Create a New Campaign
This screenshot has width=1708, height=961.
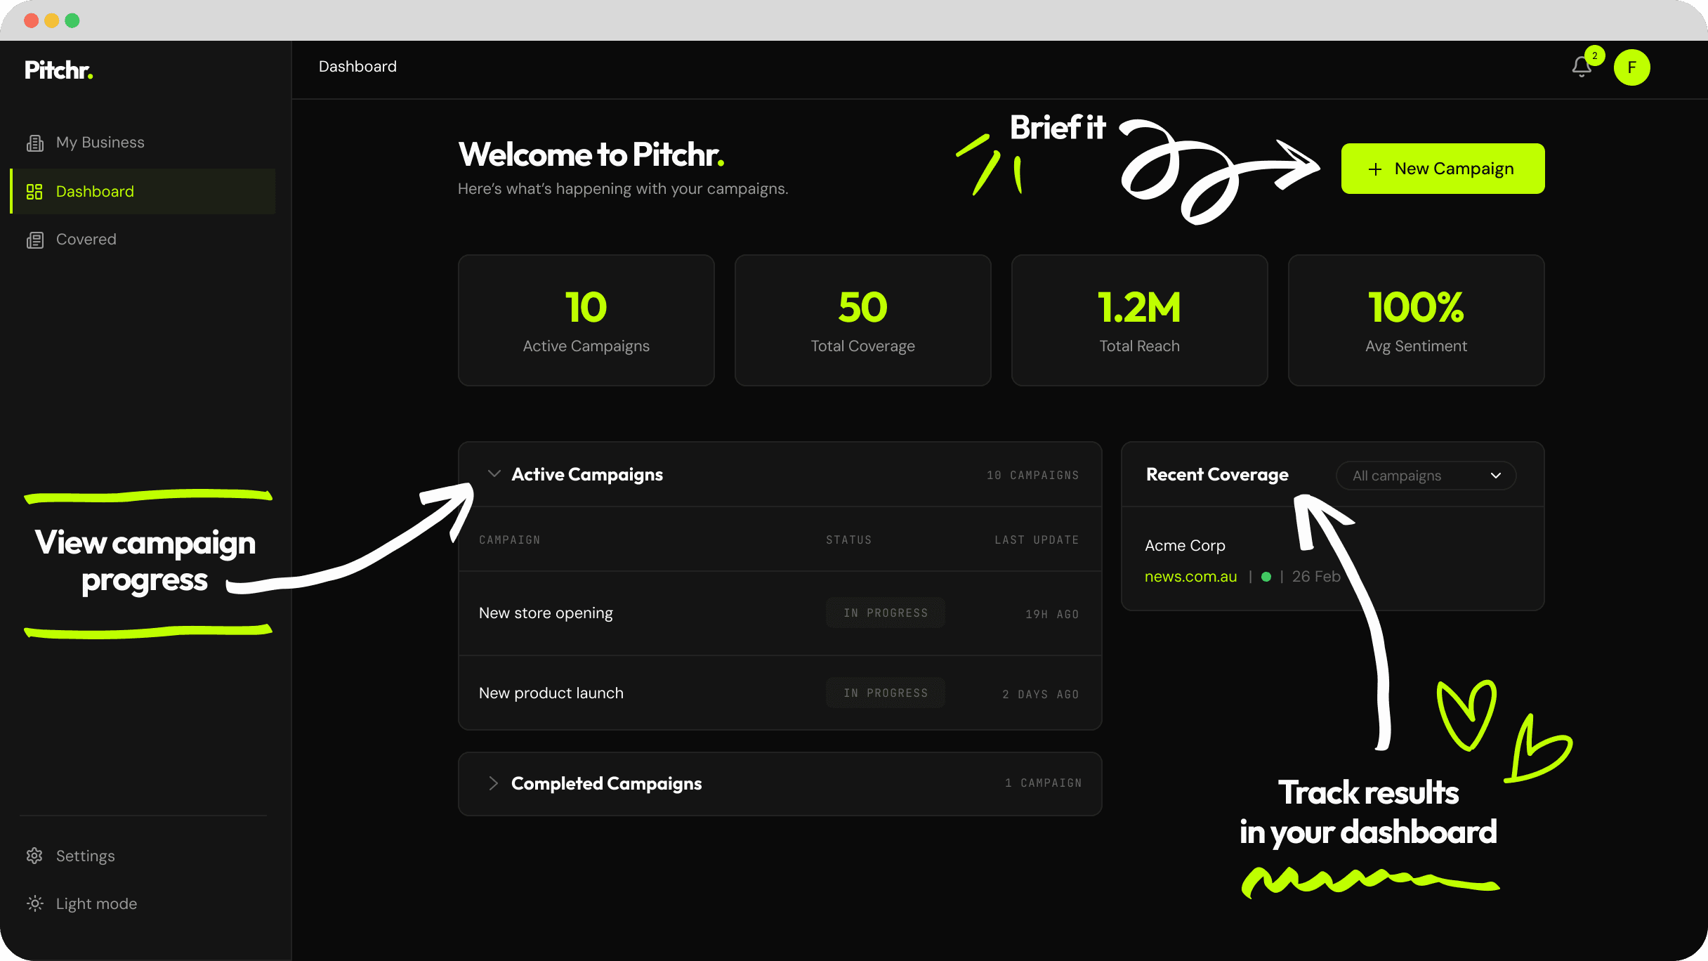point(1443,169)
